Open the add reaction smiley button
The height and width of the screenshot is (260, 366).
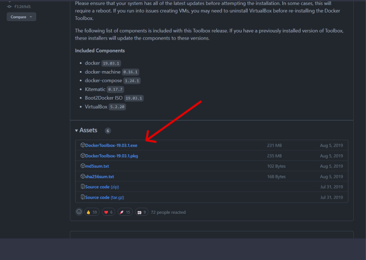tap(79, 212)
